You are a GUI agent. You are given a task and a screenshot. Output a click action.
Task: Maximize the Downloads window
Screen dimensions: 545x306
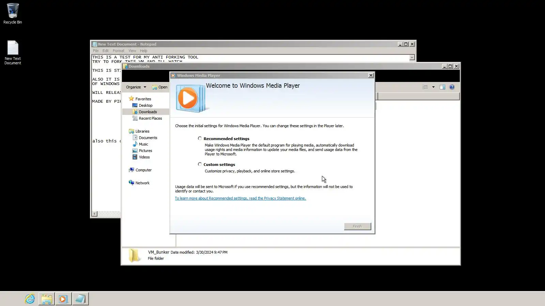pyautogui.click(x=450, y=66)
